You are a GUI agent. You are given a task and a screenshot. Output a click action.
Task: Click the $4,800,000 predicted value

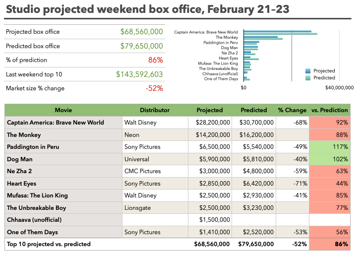(258, 171)
